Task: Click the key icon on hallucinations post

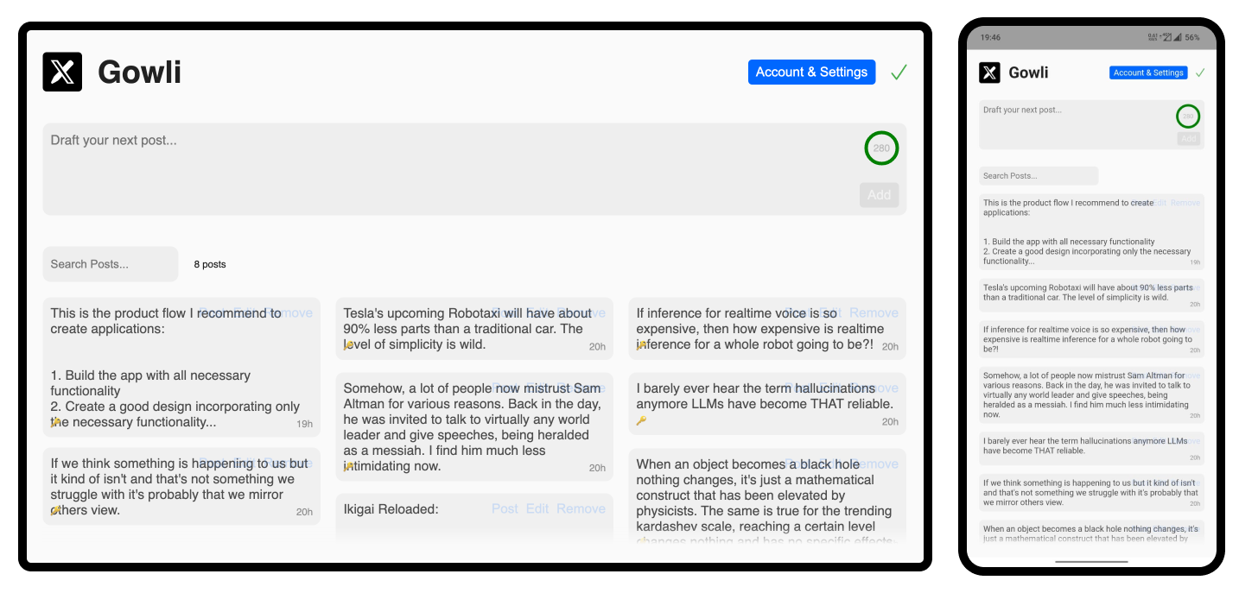Action: tap(640, 421)
